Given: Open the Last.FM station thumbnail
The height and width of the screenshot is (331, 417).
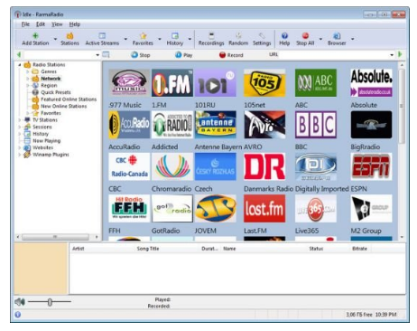Looking at the screenshot, I should coord(264,209).
